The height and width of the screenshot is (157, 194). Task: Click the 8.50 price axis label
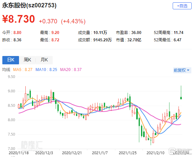pyautogui.click(x=11, y=106)
